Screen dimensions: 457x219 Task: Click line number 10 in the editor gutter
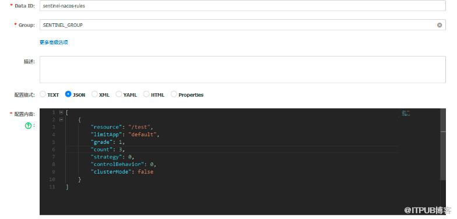click(x=52, y=179)
